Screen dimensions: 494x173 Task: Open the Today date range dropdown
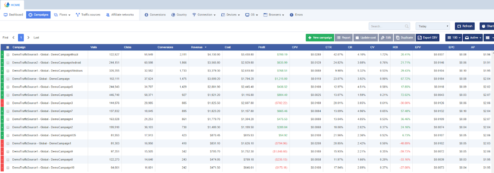pos(433,26)
